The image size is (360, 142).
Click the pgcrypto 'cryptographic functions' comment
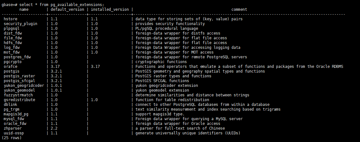coord(161,61)
